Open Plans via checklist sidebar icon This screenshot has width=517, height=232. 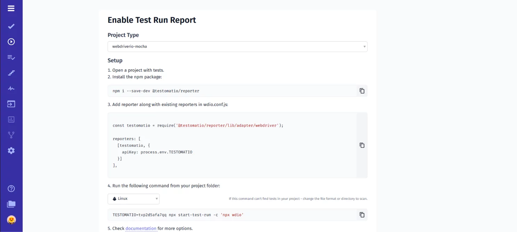[11, 57]
